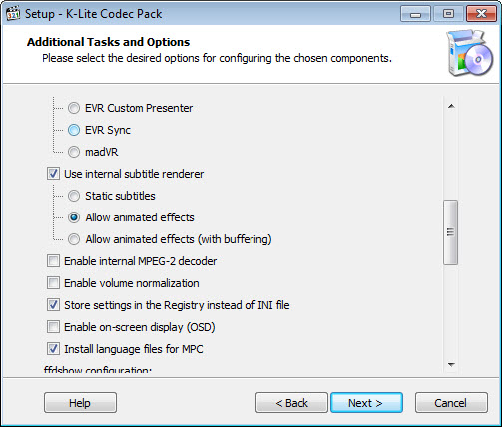Click the K-Lite setup title bar icon
This screenshot has height=427, width=502.
point(14,14)
